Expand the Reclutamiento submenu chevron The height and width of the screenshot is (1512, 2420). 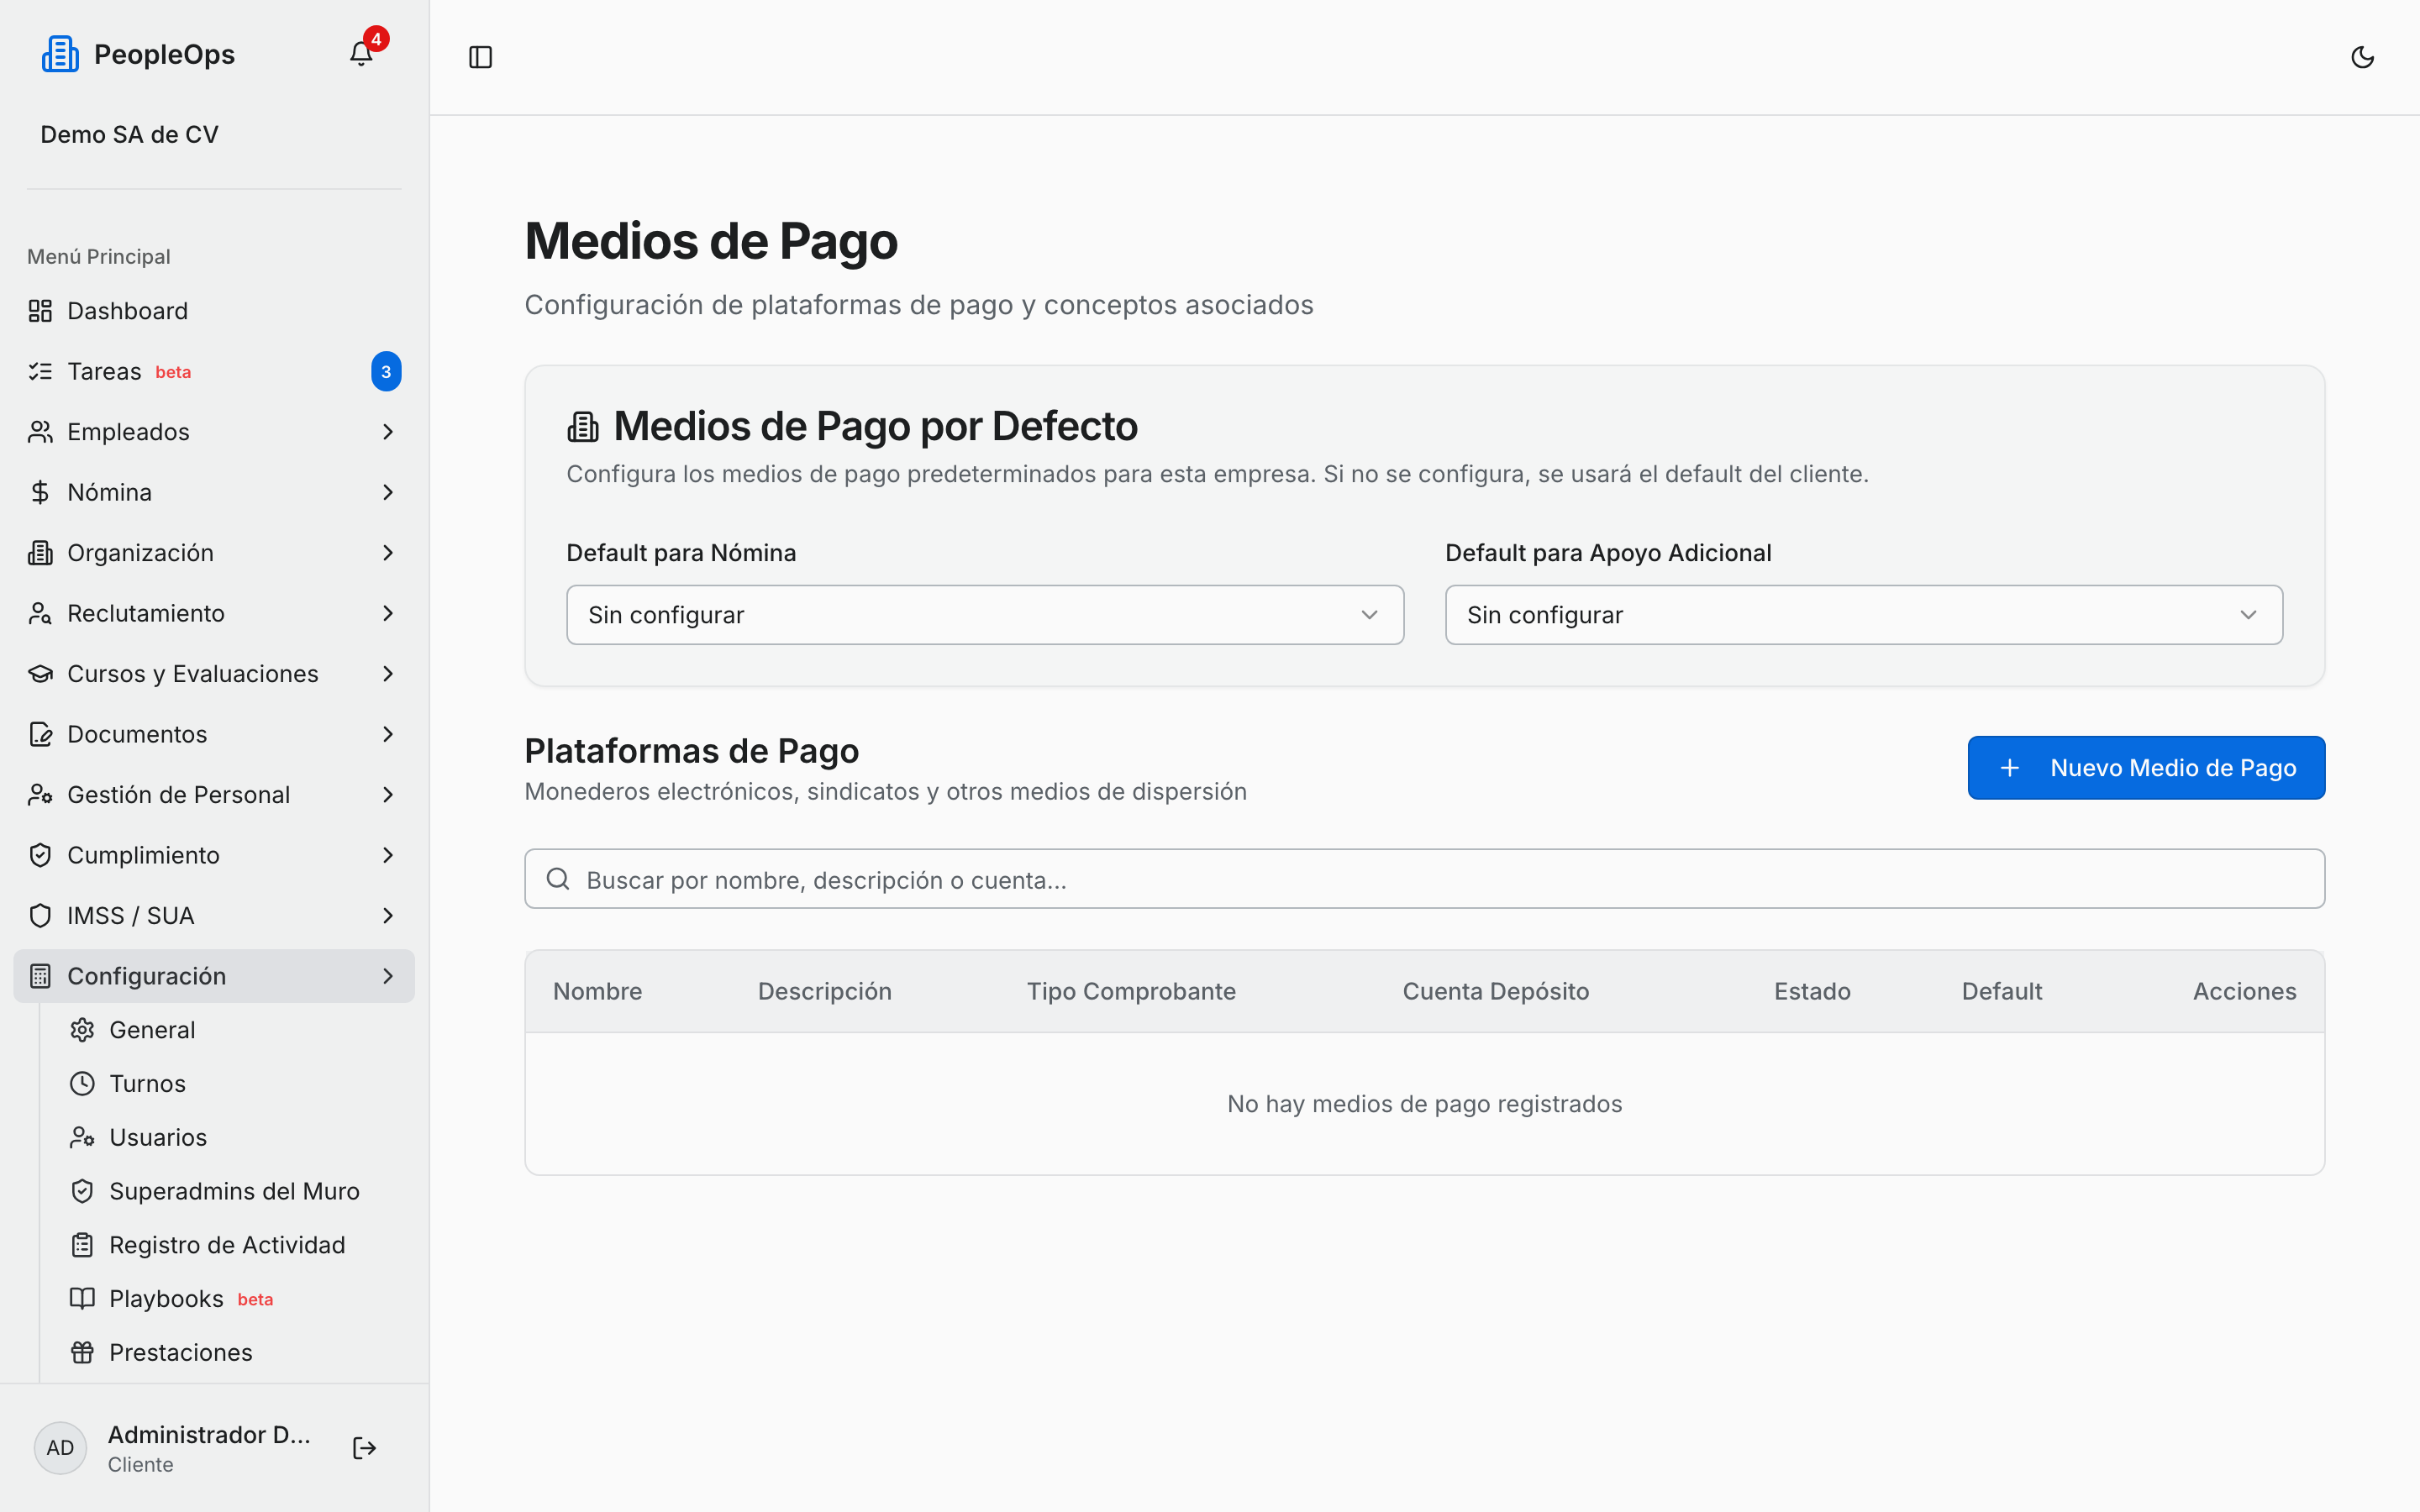[388, 613]
